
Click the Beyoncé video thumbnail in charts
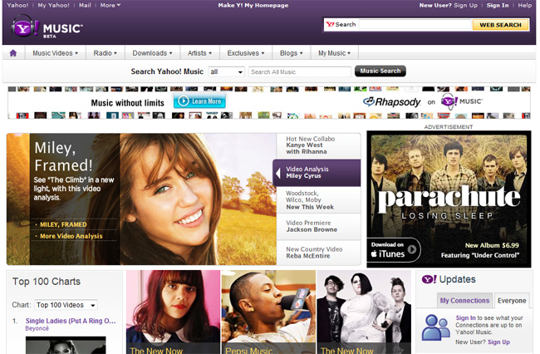click(66, 346)
